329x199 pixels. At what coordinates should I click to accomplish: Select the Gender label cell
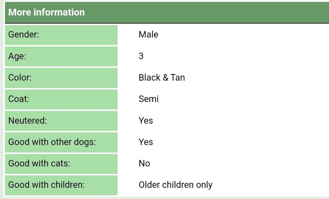[x=61, y=35]
